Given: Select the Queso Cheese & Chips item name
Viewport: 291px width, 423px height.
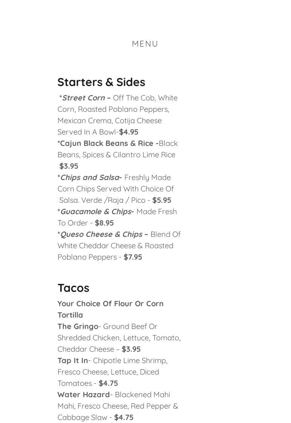Looking at the screenshot, I should tap(101, 234).
